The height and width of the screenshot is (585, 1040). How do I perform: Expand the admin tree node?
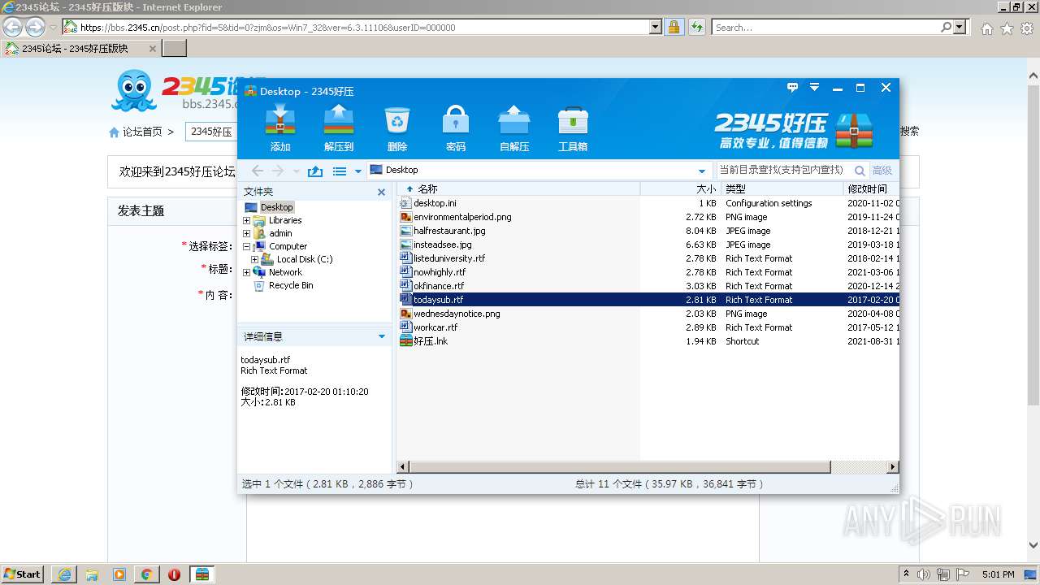point(247,233)
